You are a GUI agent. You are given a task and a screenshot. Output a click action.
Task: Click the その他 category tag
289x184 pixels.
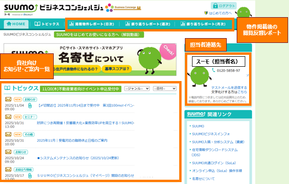pos(29,134)
